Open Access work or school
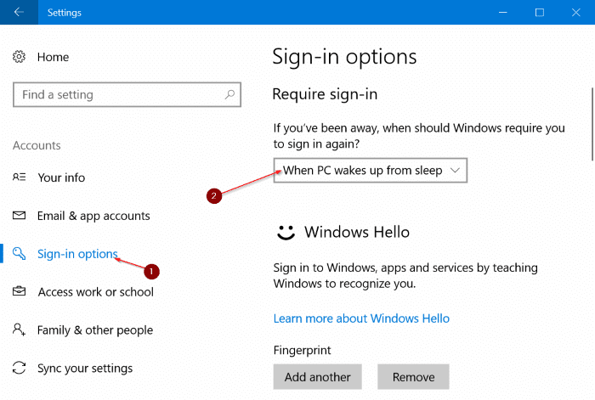The width and height of the screenshot is (595, 400). 95,292
